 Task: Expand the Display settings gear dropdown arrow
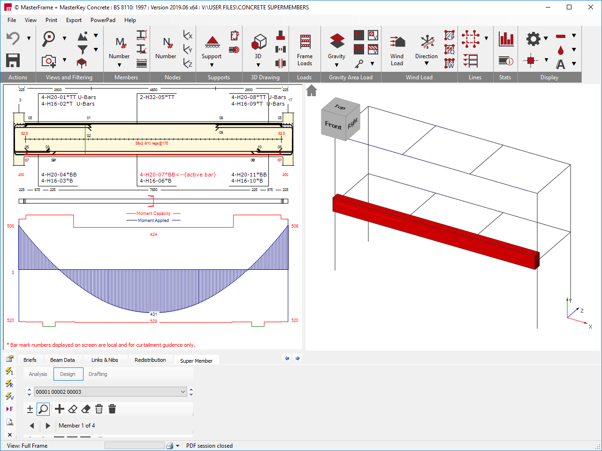[x=546, y=38]
